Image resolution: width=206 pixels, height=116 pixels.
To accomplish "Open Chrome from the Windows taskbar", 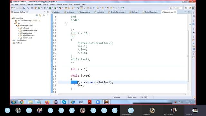I will (x=22, y=102).
